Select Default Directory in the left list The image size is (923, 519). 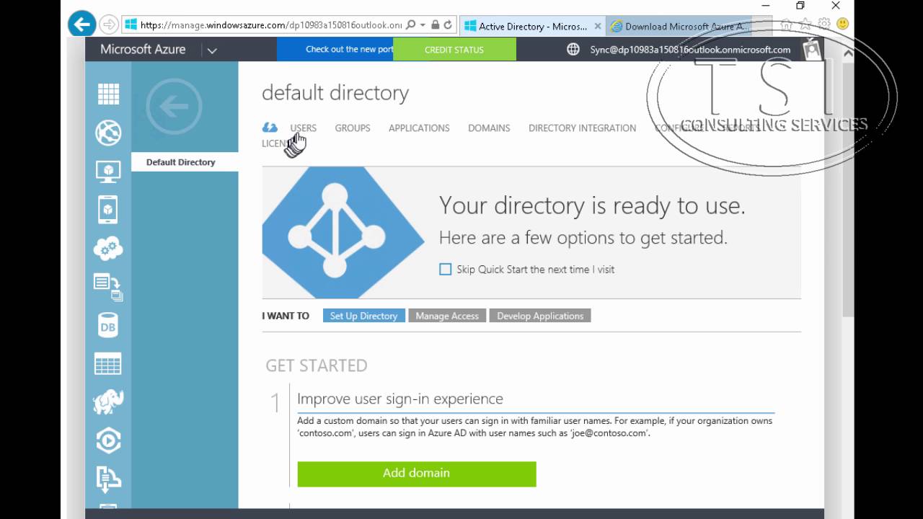[x=185, y=162]
